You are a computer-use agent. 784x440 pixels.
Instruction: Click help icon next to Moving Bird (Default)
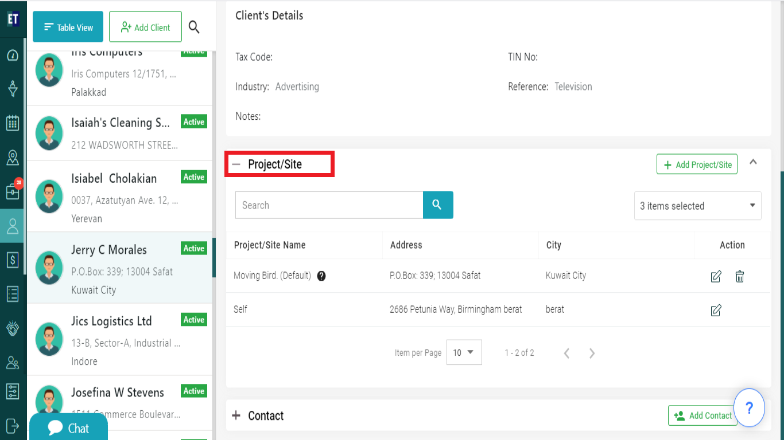tap(321, 276)
